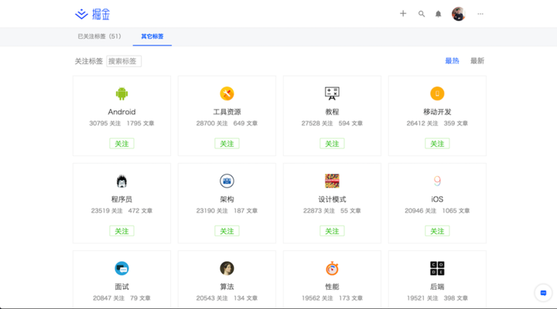The height and width of the screenshot is (309, 557).
Task: Open the user avatar profile
Action: tap(459, 14)
